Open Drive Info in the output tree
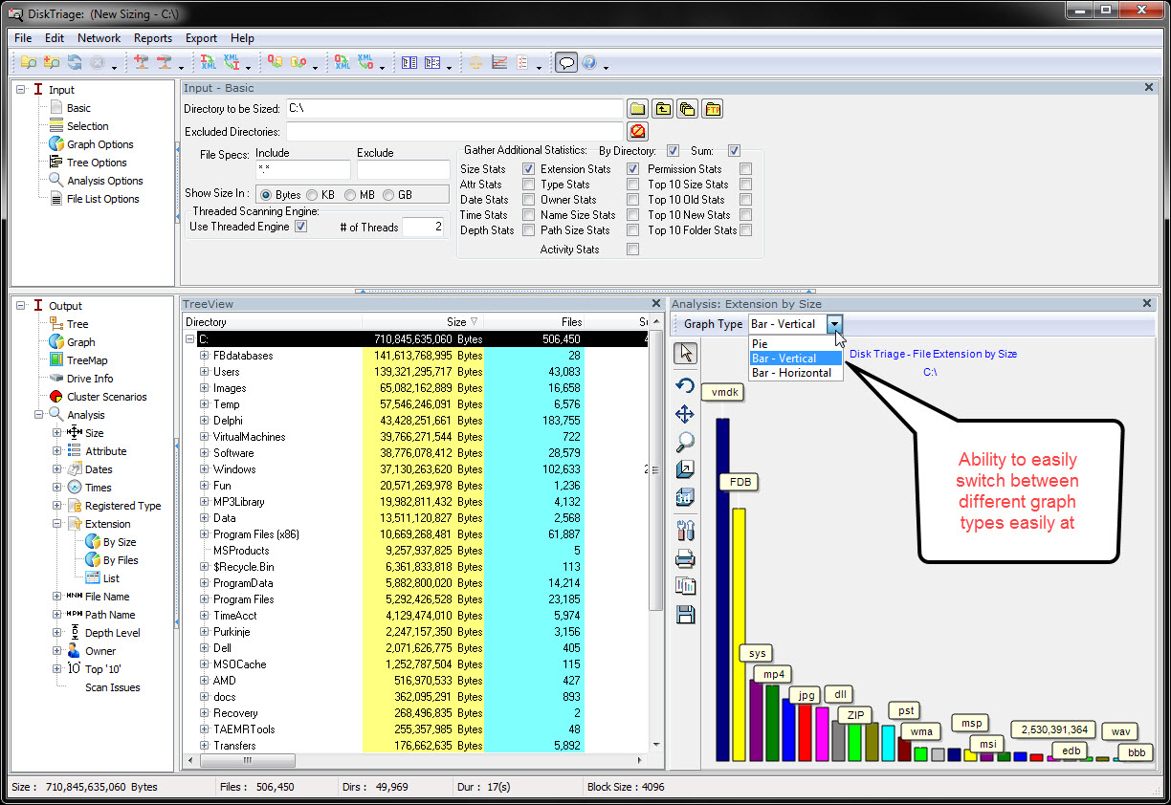Image resolution: width=1171 pixels, height=805 pixels. [x=90, y=379]
